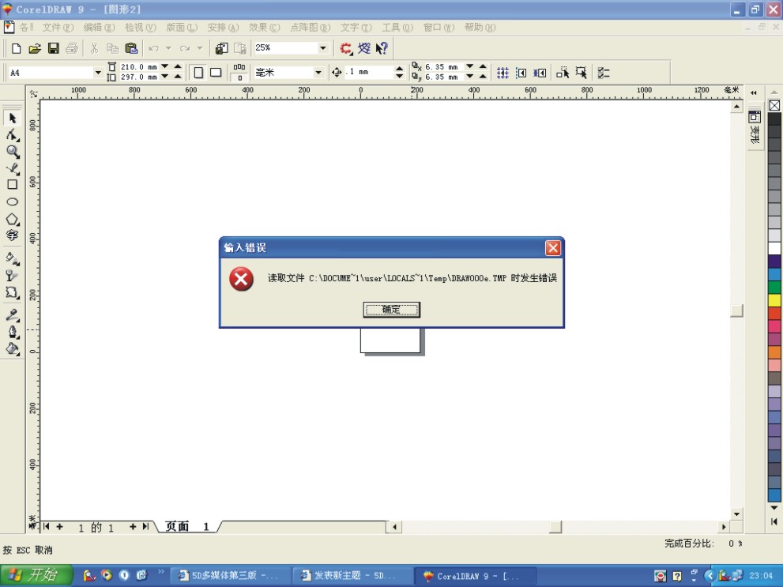Select the Rectangle tool
Image resolution: width=783 pixels, height=587 pixels.
tap(13, 185)
